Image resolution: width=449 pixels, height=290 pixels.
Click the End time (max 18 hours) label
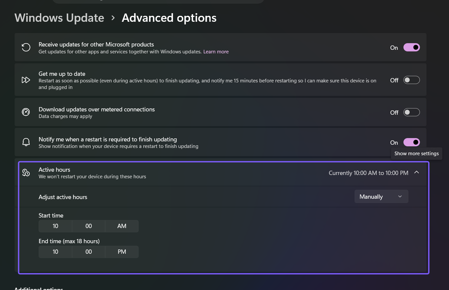(69, 241)
